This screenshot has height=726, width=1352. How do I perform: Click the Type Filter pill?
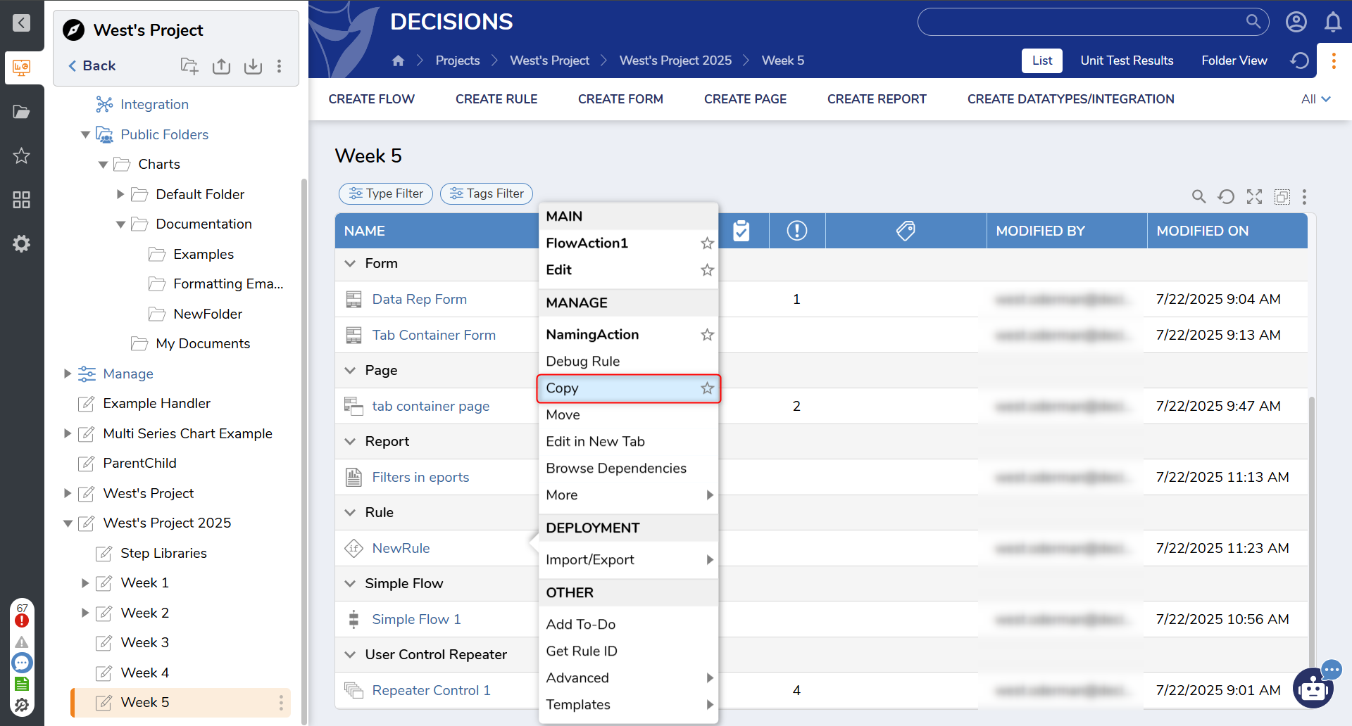386,193
